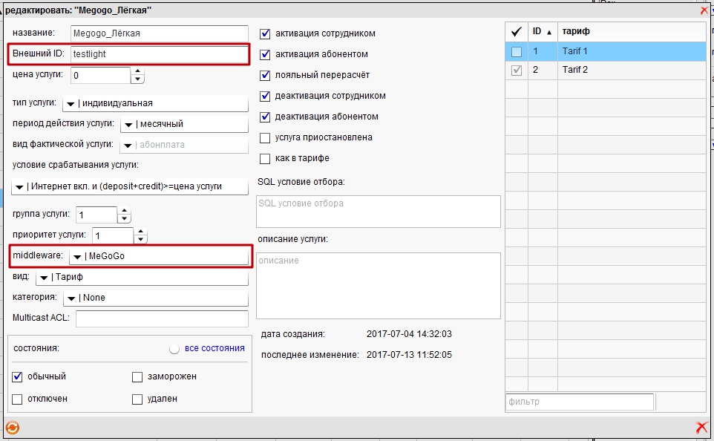Enable the услуга приостановлена checkbox
Image resolution: width=714 pixels, height=441 pixels.
265,137
